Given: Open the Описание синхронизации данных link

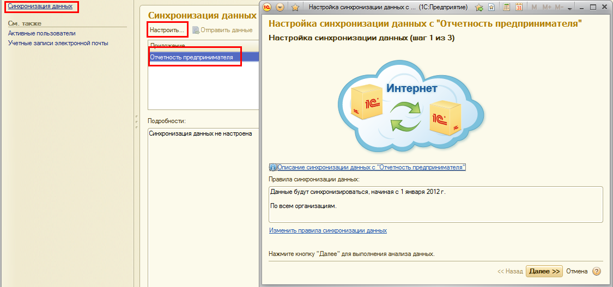Looking at the screenshot, I should pyautogui.click(x=372, y=167).
